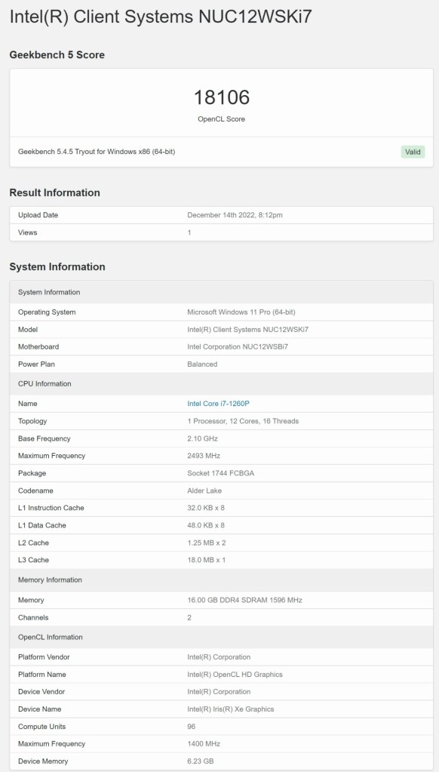Image resolution: width=439 pixels, height=772 pixels.
Task: Click the 'Power Plan' label
Action: coord(36,364)
